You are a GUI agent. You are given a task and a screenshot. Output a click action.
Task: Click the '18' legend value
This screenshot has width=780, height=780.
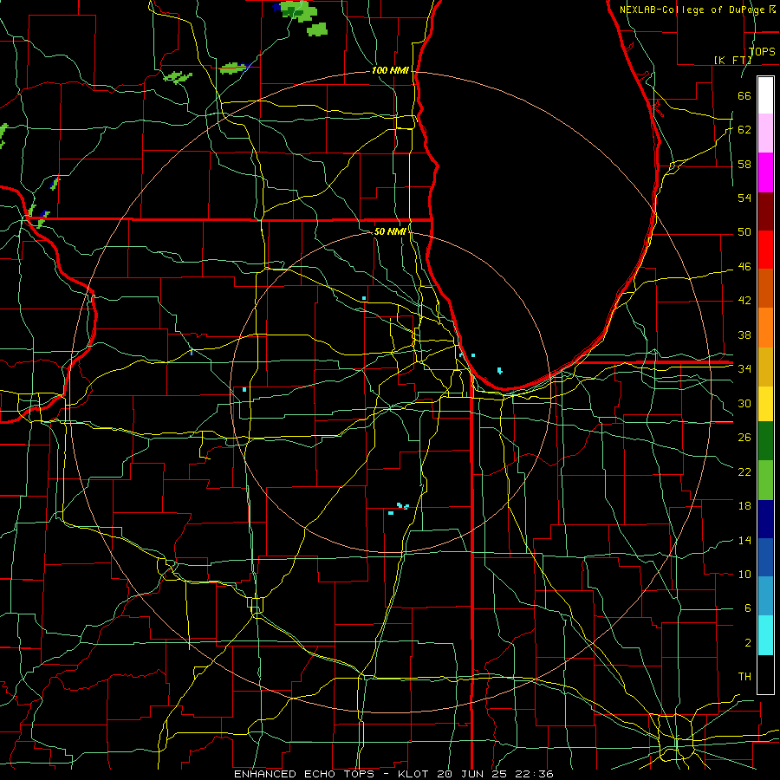coord(744,506)
